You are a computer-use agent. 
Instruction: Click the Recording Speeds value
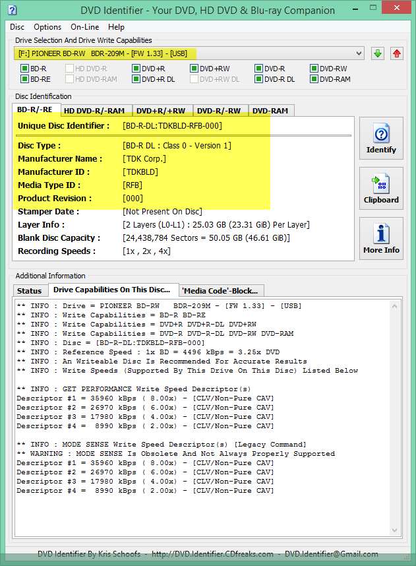(x=146, y=251)
